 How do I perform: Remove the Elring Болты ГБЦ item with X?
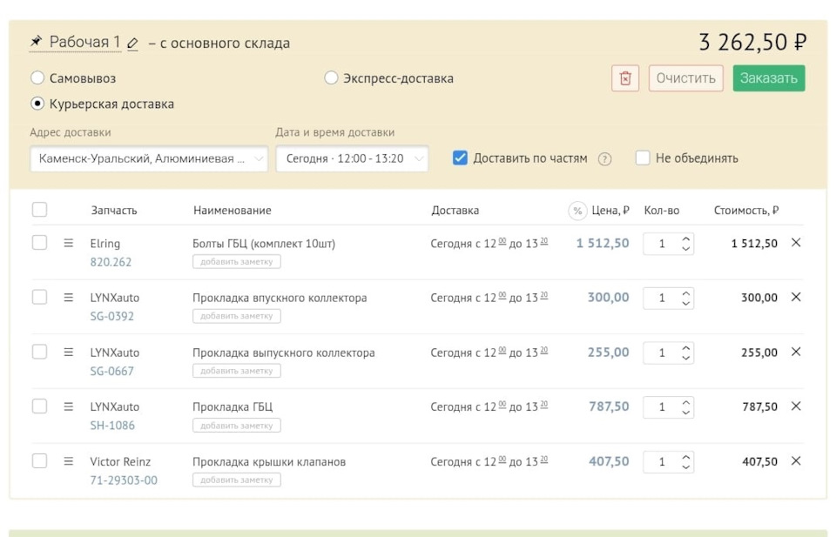[796, 243]
